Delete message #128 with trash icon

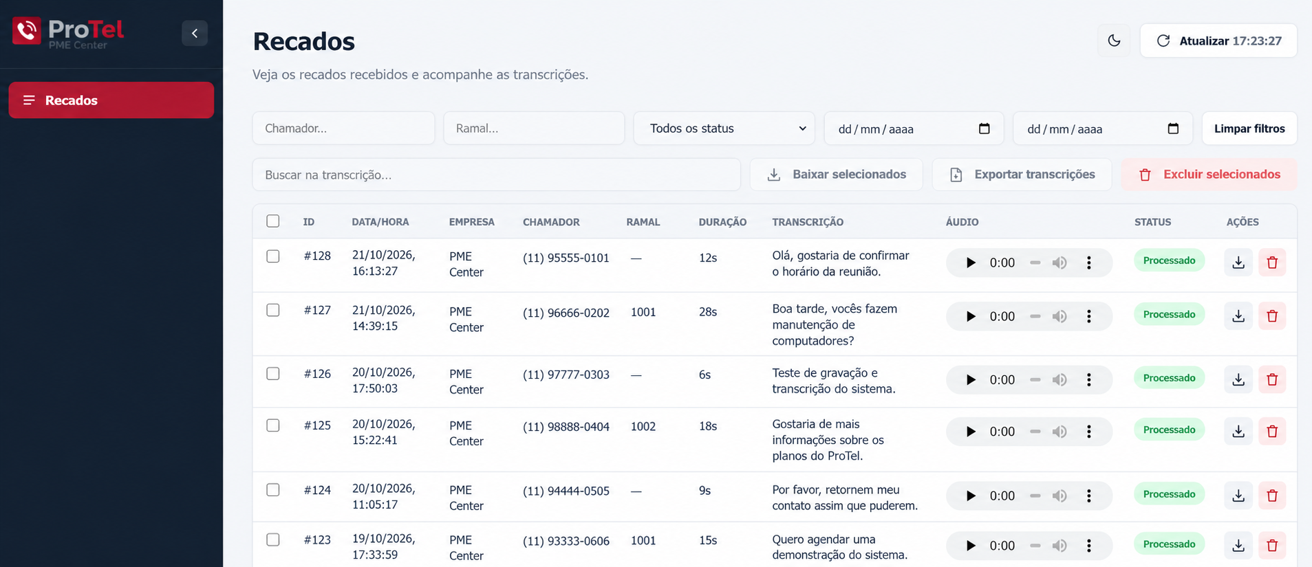[1272, 263]
